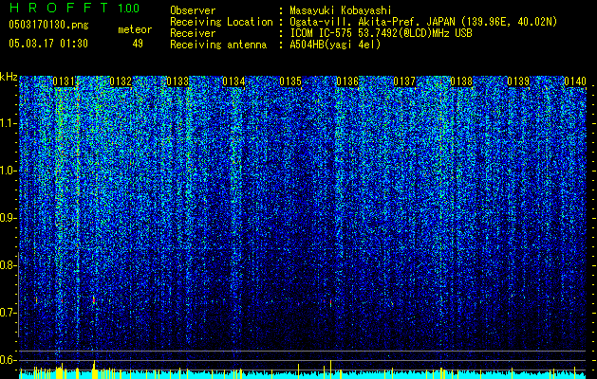This screenshot has width=597, height=379.
Task: Click the 0138 time marker label
Action: pos(461,81)
